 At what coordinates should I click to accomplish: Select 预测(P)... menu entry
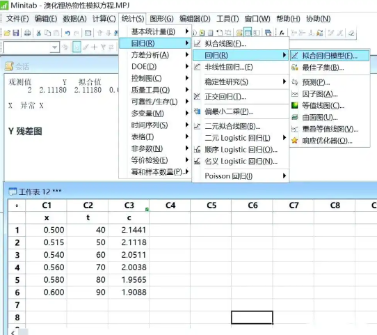[330, 82]
